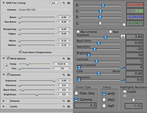
Task: Increase Recovery value with right arrow
Action: 69,85
